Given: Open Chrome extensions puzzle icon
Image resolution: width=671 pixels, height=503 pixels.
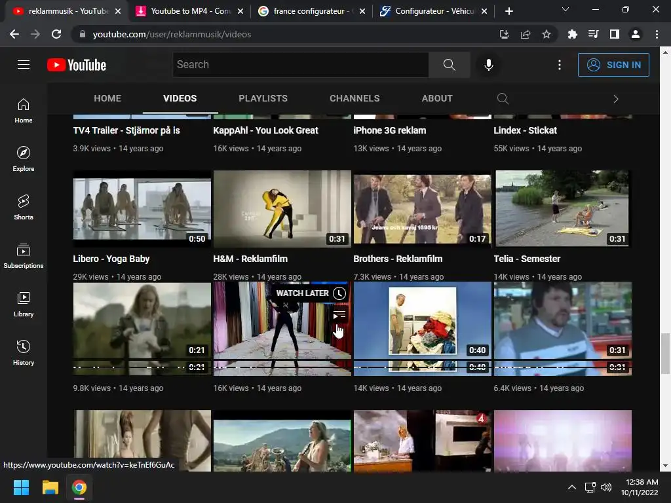Looking at the screenshot, I should 572,34.
